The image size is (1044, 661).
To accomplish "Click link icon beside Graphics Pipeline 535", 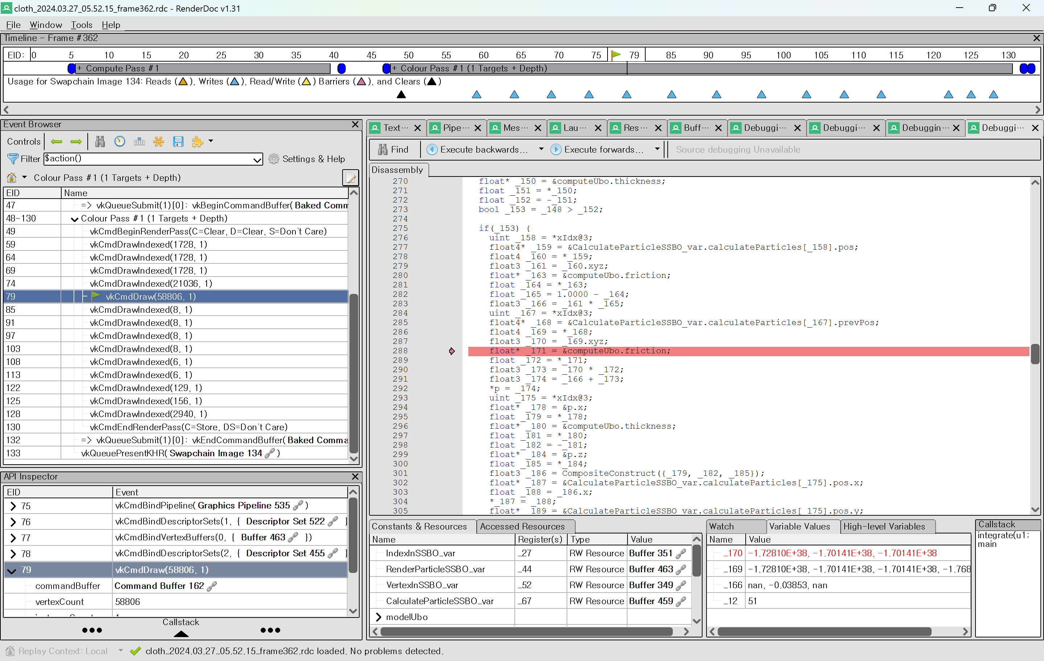I will point(298,506).
